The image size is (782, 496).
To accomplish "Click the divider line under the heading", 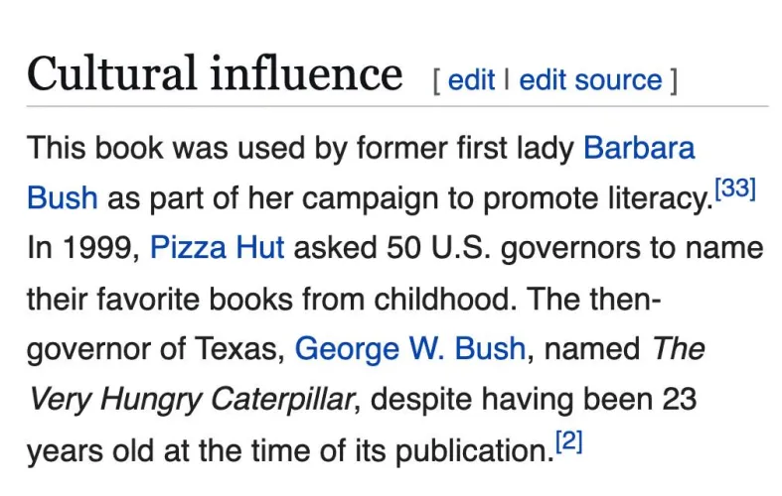I will pos(397,105).
